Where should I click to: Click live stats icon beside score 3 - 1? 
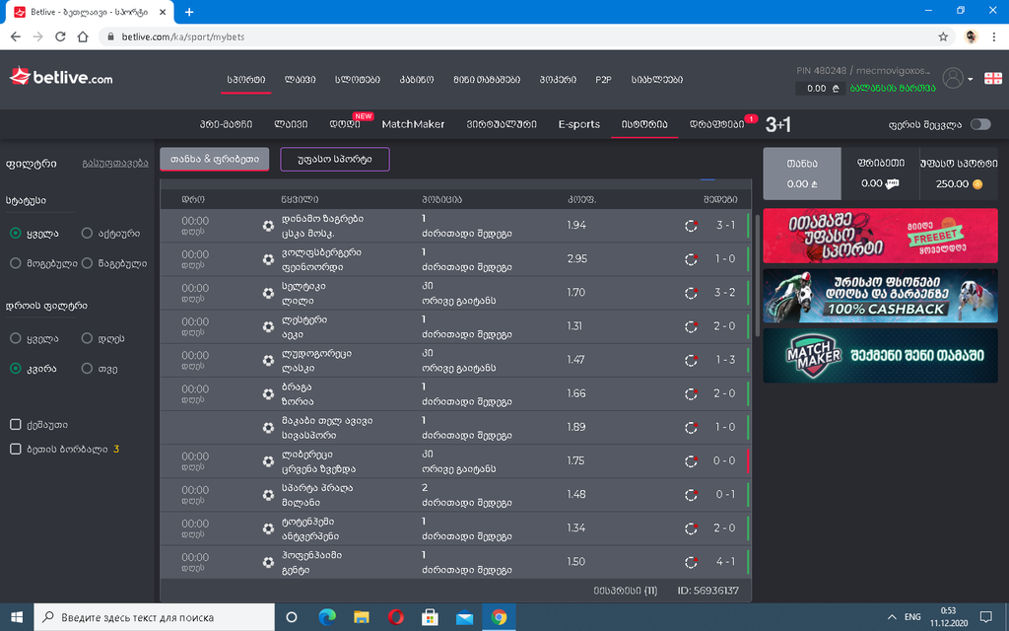[x=691, y=226]
